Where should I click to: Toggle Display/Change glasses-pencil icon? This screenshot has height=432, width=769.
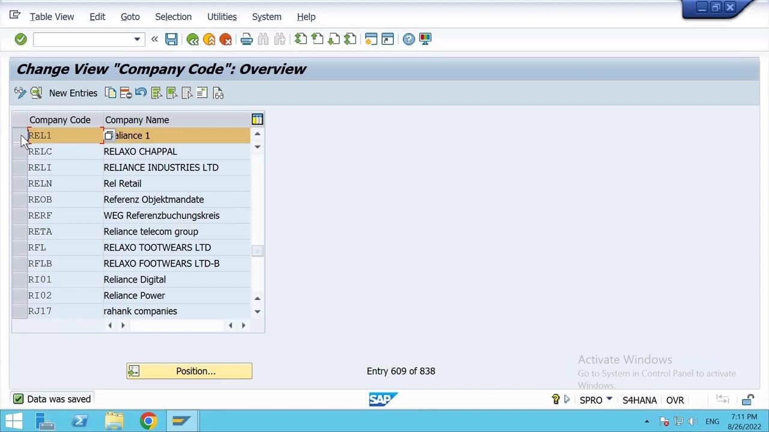20,93
